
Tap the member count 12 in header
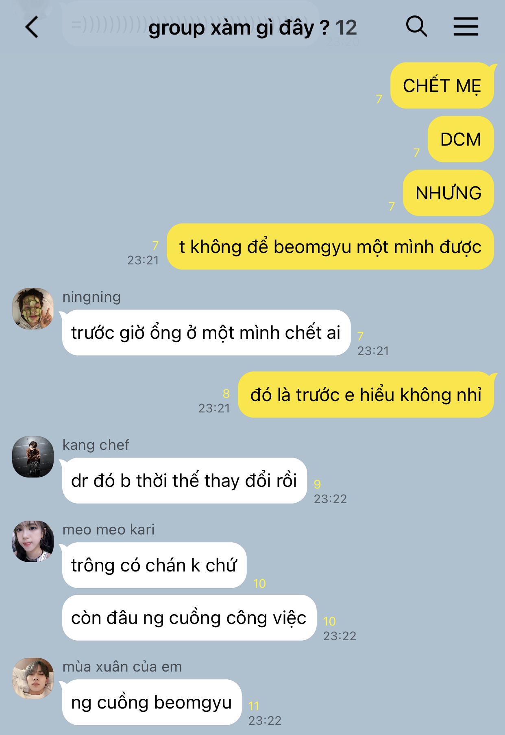coord(346,28)
